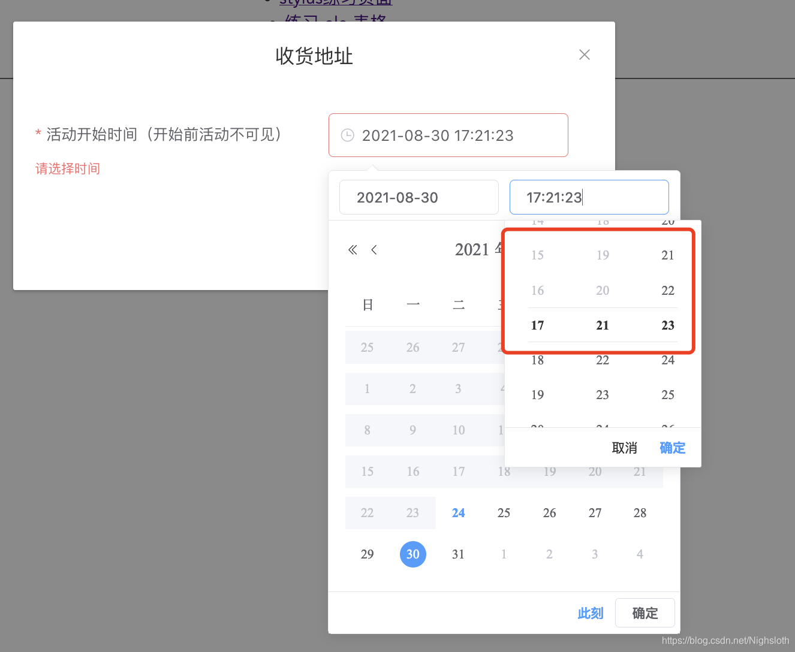
Task: Click disabled day 23 in the calendar grid
Action: click(x=413, y=513)
